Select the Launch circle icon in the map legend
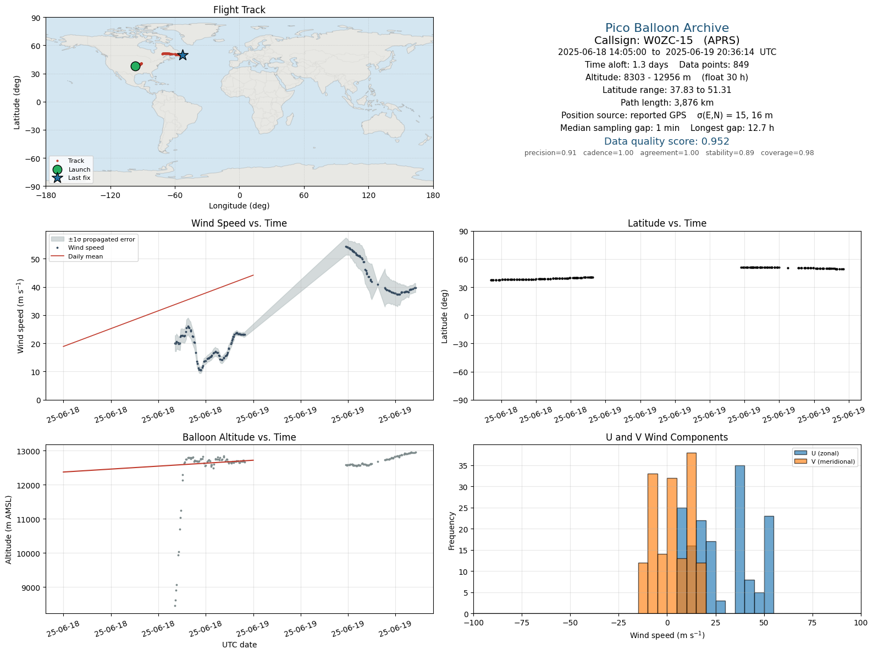Viewport: 873px width, 654px height. (57, 169)
